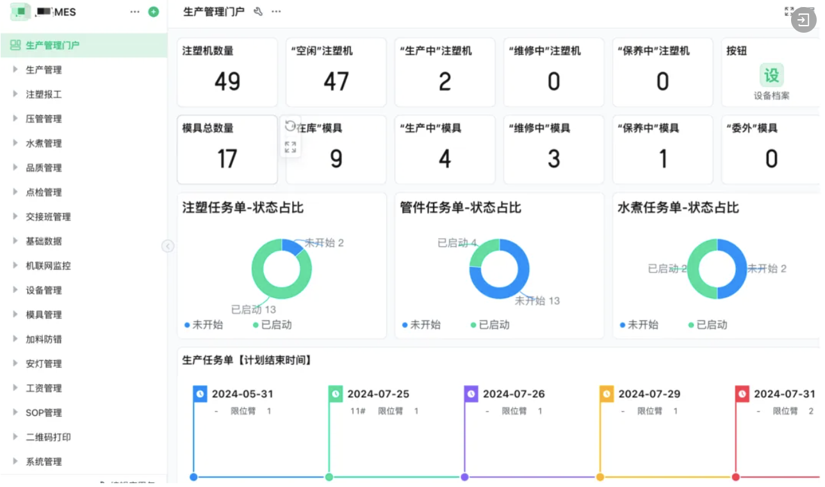This screenshot has height=487, width=825.
Task: Click the blue segment of 注塑任务单 donut
Action: click(292, 246)
